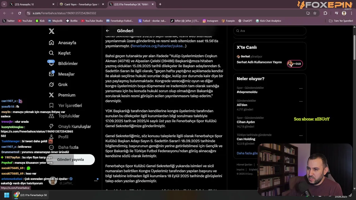View site information icon in address bar

coord(28,13)
